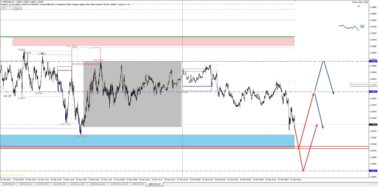Select the USDJPY,M1 chart tab
Image resolution: width=378 pixels, height=187 pixels.
click(44, 184)
